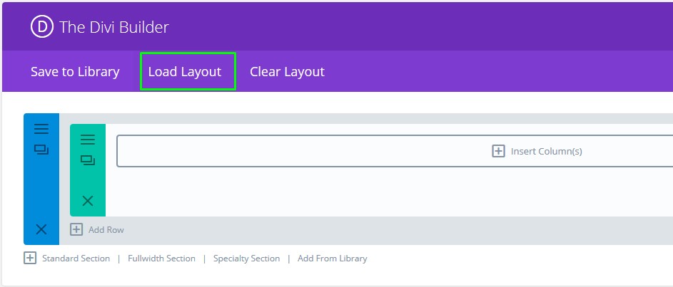Image resolution: width=673 pixels, height=287 pixels.
Task: Add a Specialty Section
Action: click(246, 259)
